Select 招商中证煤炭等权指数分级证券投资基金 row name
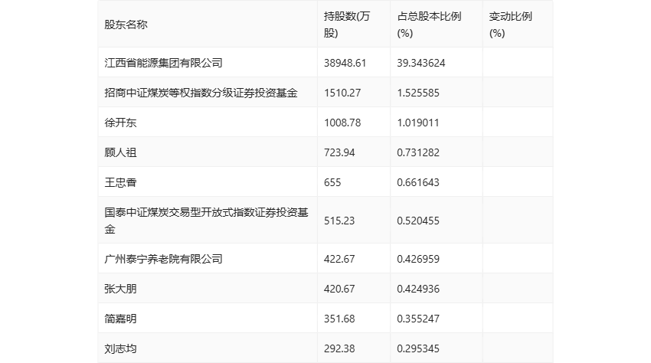Image resolution: width=651 pixels, height=363 pixels. [x=201, y=93]
